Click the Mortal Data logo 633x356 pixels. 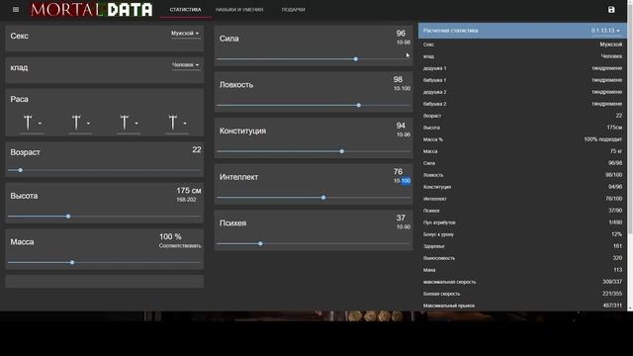point(92,10)
